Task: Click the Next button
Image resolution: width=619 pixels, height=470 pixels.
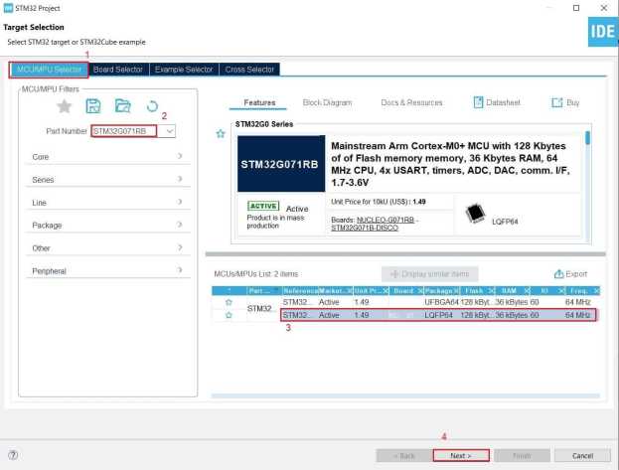Action: point(461,455)
